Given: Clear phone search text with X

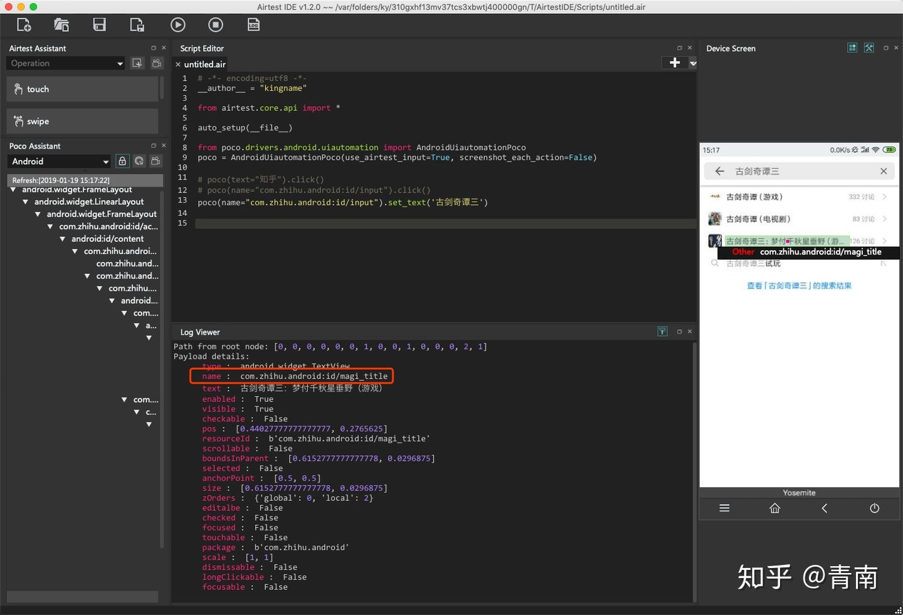Looking at the screenshot, I should pyautogui.click(x=884, y=171).
